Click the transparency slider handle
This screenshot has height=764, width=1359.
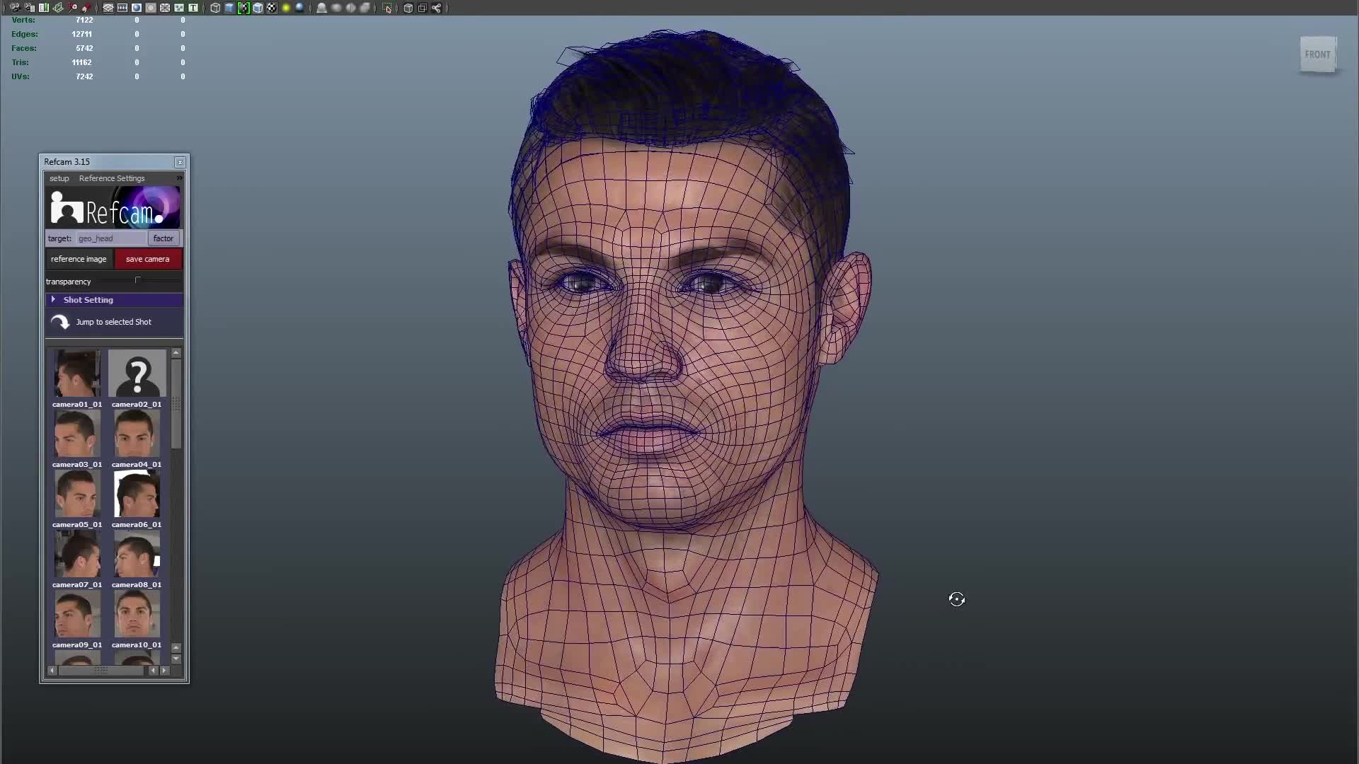pos(138,281)
